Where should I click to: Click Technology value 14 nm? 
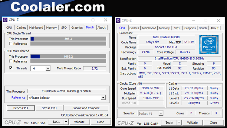point(146,52)
